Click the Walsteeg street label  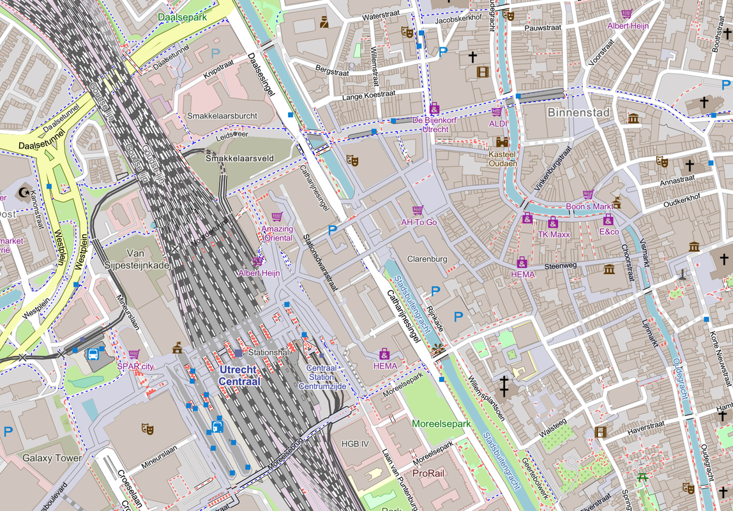coord(553,428)
